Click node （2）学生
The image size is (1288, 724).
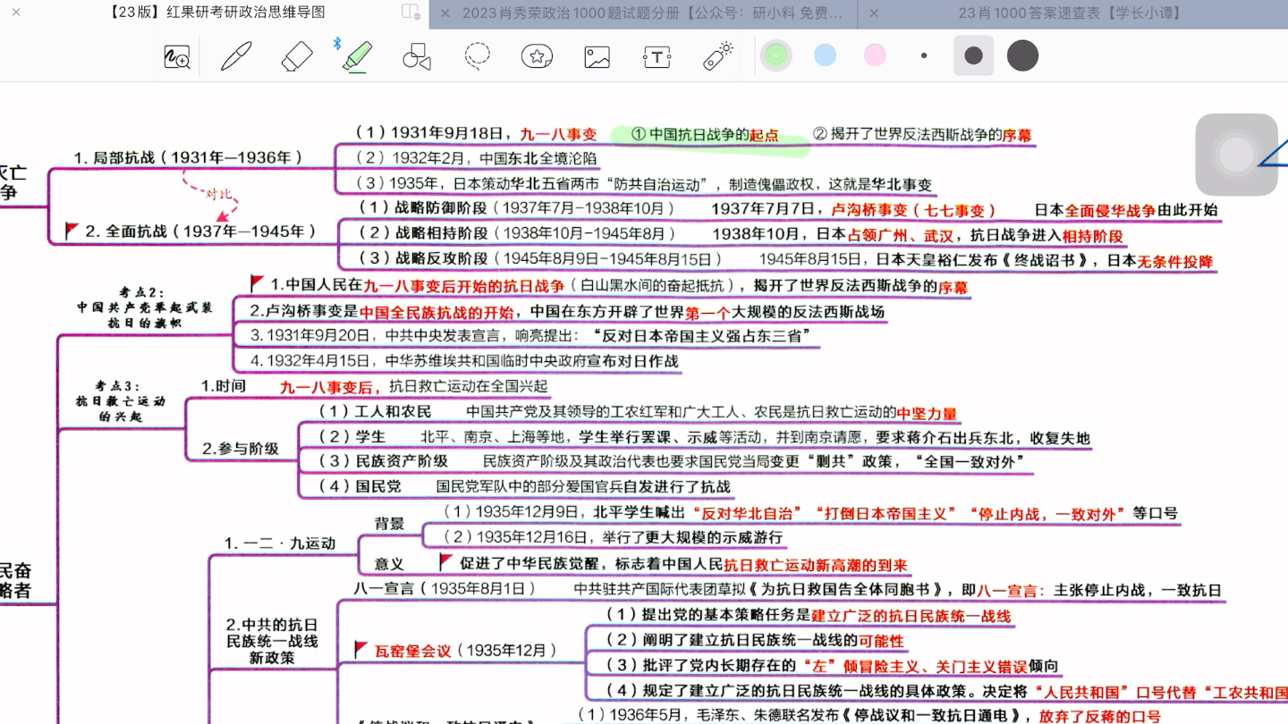[352, 436]
